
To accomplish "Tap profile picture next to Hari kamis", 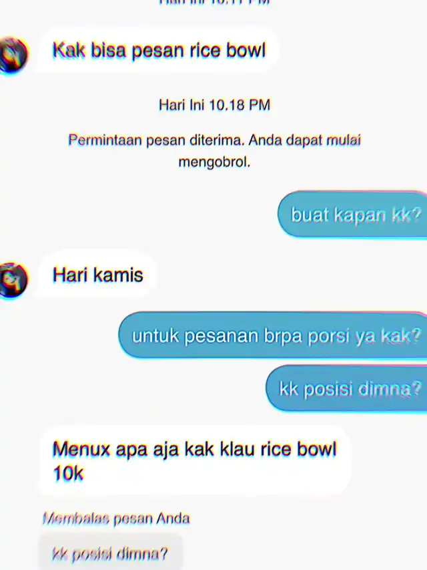I will pos(13,280).
